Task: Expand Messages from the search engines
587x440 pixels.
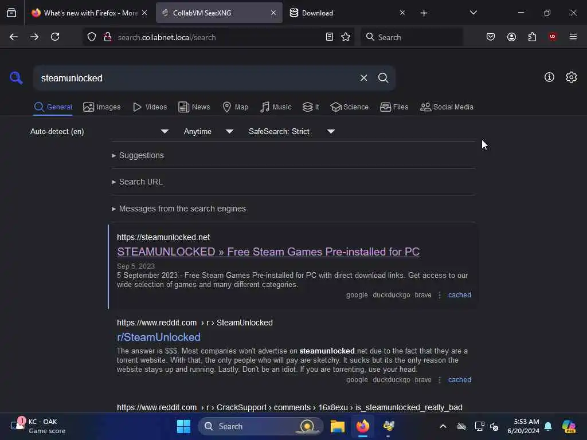Action: pyautogui.click(x=179, y=209)
